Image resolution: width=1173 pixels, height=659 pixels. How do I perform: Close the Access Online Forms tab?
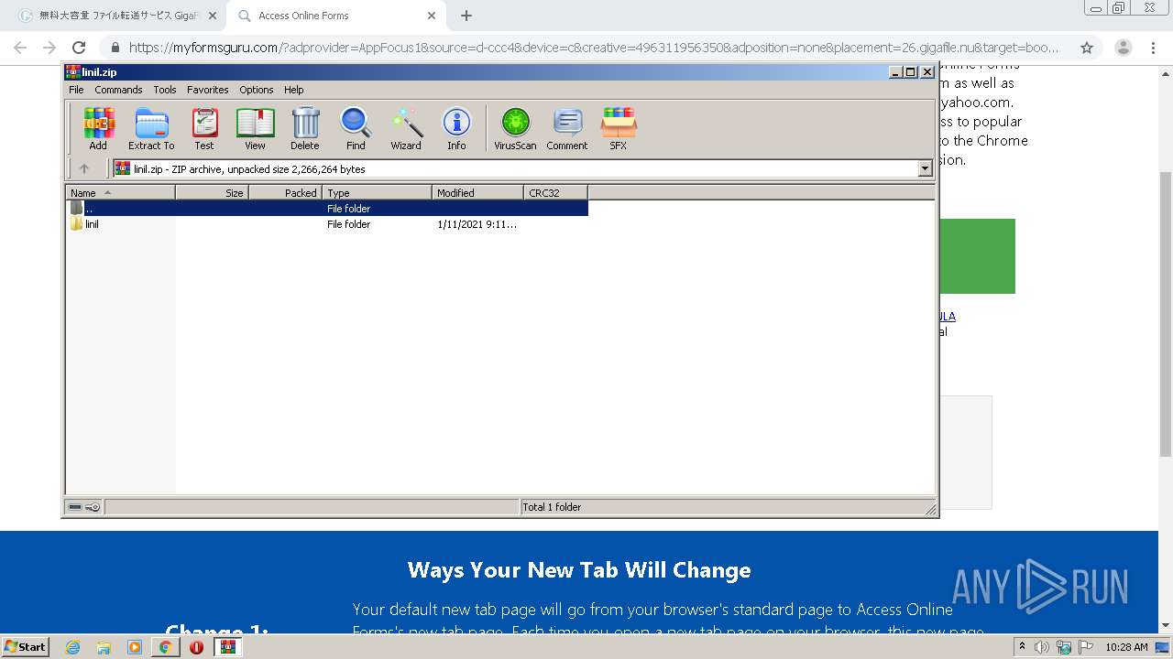(x=432, y=16)
